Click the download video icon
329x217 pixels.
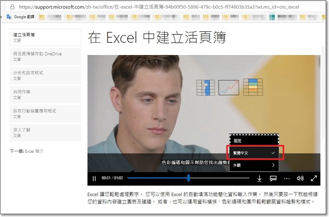click(259, 178)
